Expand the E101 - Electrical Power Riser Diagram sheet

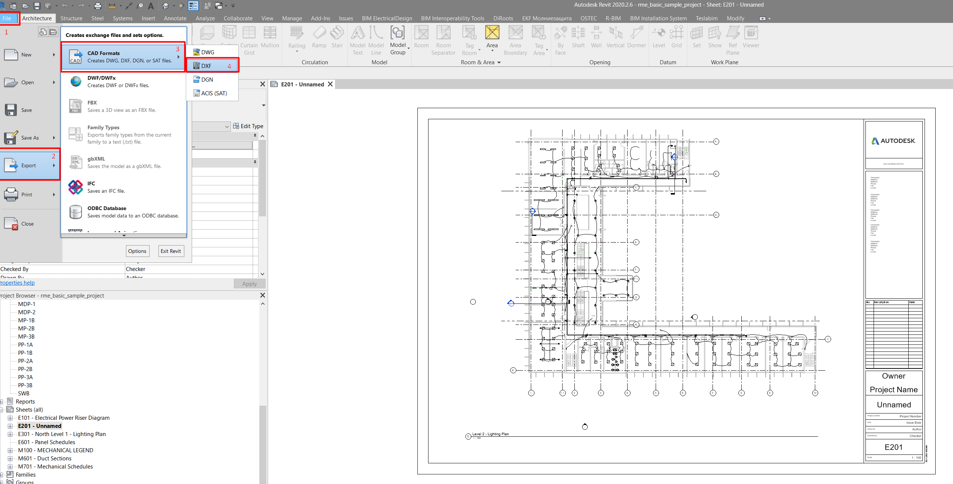[10, 418]
